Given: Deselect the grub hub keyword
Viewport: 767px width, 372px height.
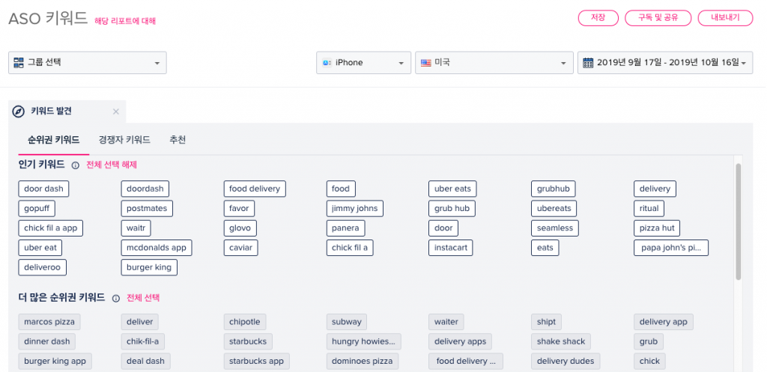Looking at the screenshot, I should (x=452, y=208).
